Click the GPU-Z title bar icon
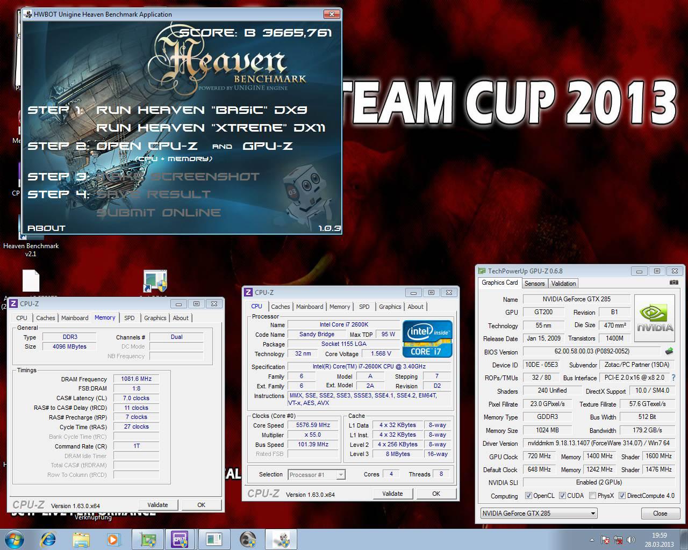The width and height of the screenshot is (688, 550). pyautogui.click(x=482, y=271)
